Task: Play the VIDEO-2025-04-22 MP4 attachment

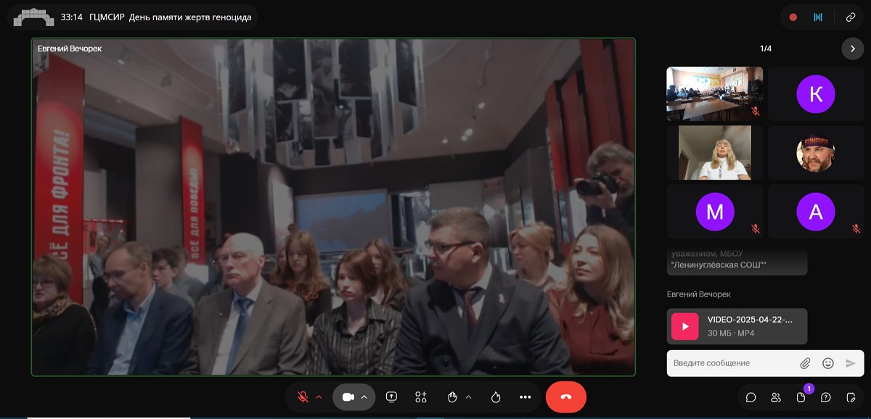Action: 684,326
